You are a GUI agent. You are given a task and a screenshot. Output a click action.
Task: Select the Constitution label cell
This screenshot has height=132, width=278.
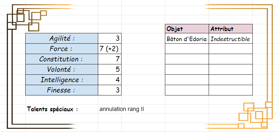62,59
